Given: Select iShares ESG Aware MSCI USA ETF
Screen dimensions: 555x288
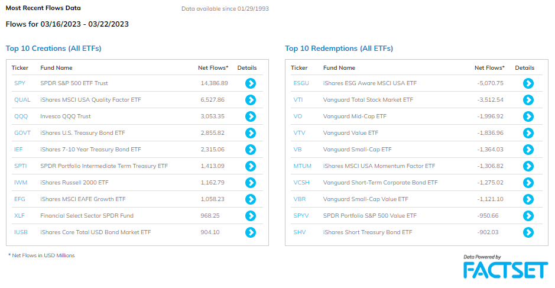Looking at the screenshot, I should pyautogui.click(x=370, y=83).
